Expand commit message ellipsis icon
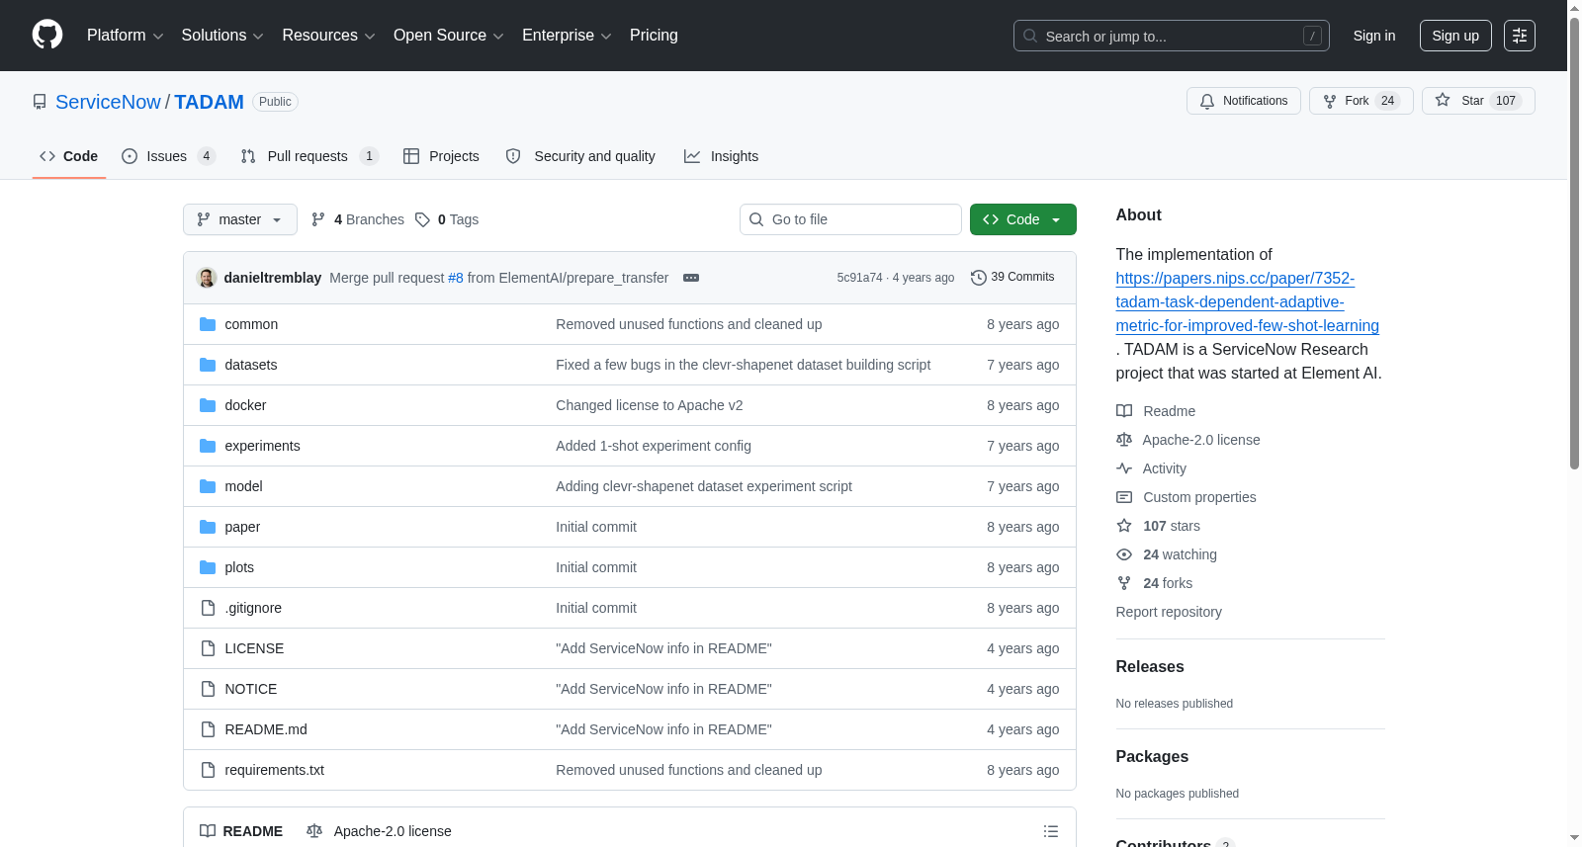The width and height of the screenshot is (1582, 847). tap(691, 278)
